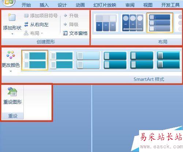Go to the 动画 tab

[80, 5]
